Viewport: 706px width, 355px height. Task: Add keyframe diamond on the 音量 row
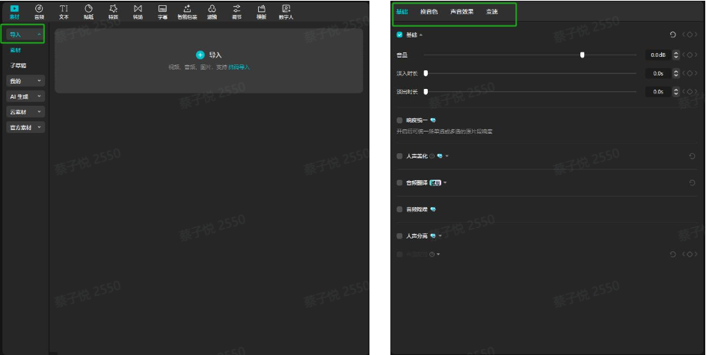click(x=690, y=55)
